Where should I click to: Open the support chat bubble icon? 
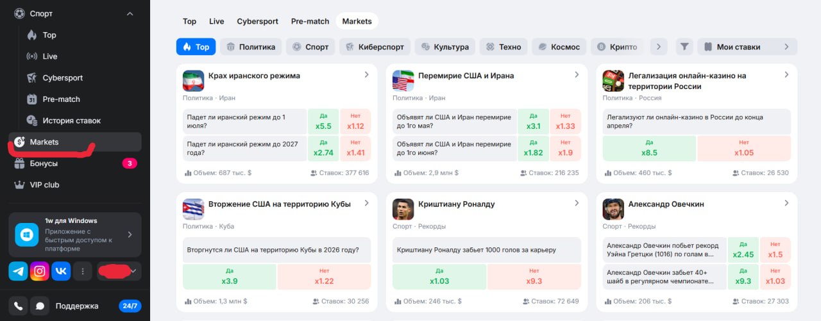pos(40,306)
